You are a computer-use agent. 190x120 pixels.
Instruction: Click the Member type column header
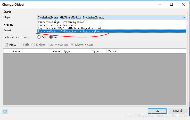[x=61, y=51]
